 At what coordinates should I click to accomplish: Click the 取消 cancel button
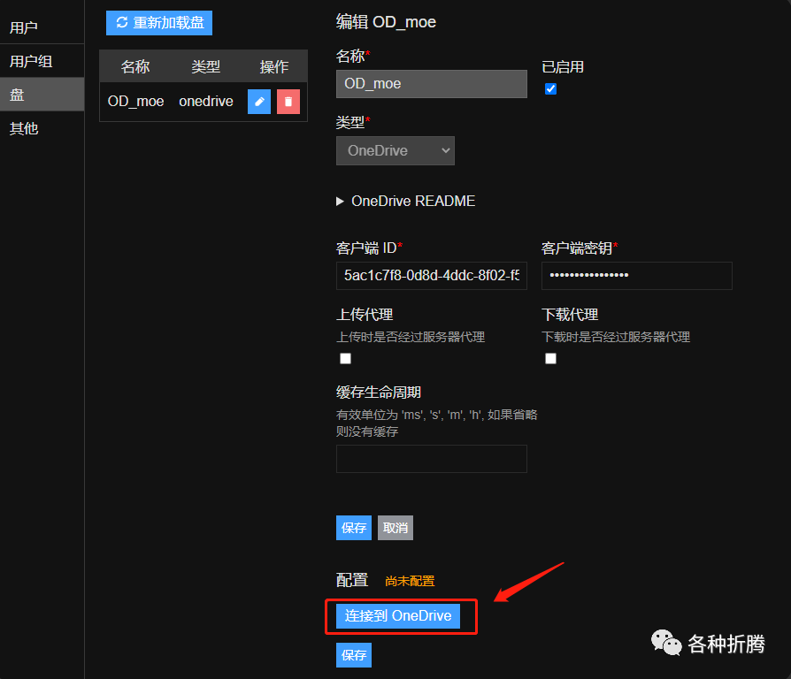395,528
